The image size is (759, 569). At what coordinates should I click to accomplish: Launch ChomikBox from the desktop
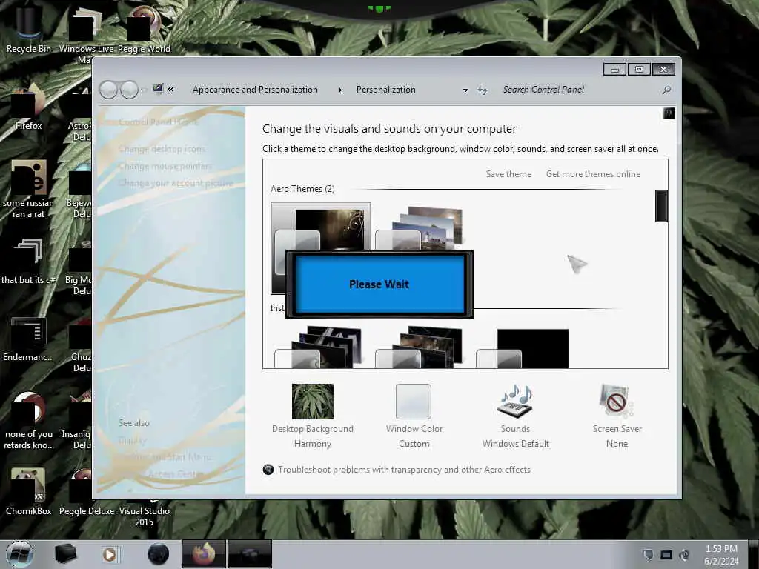[x=28, y=491]
